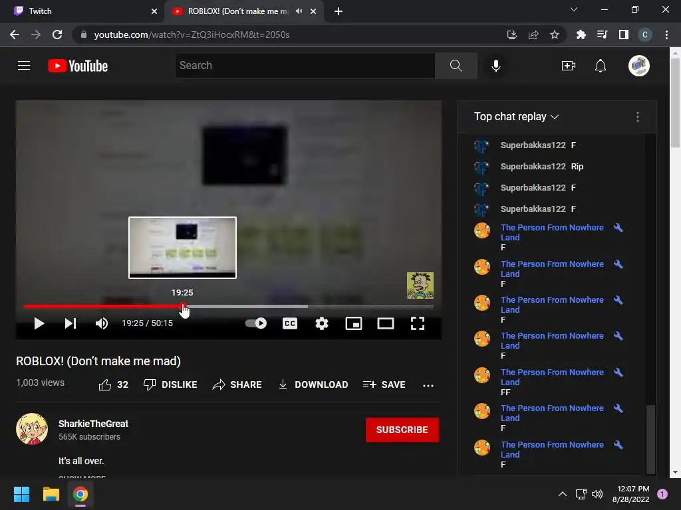Open the Create video icon
681x510 pixels.
(x=569, y=66)
